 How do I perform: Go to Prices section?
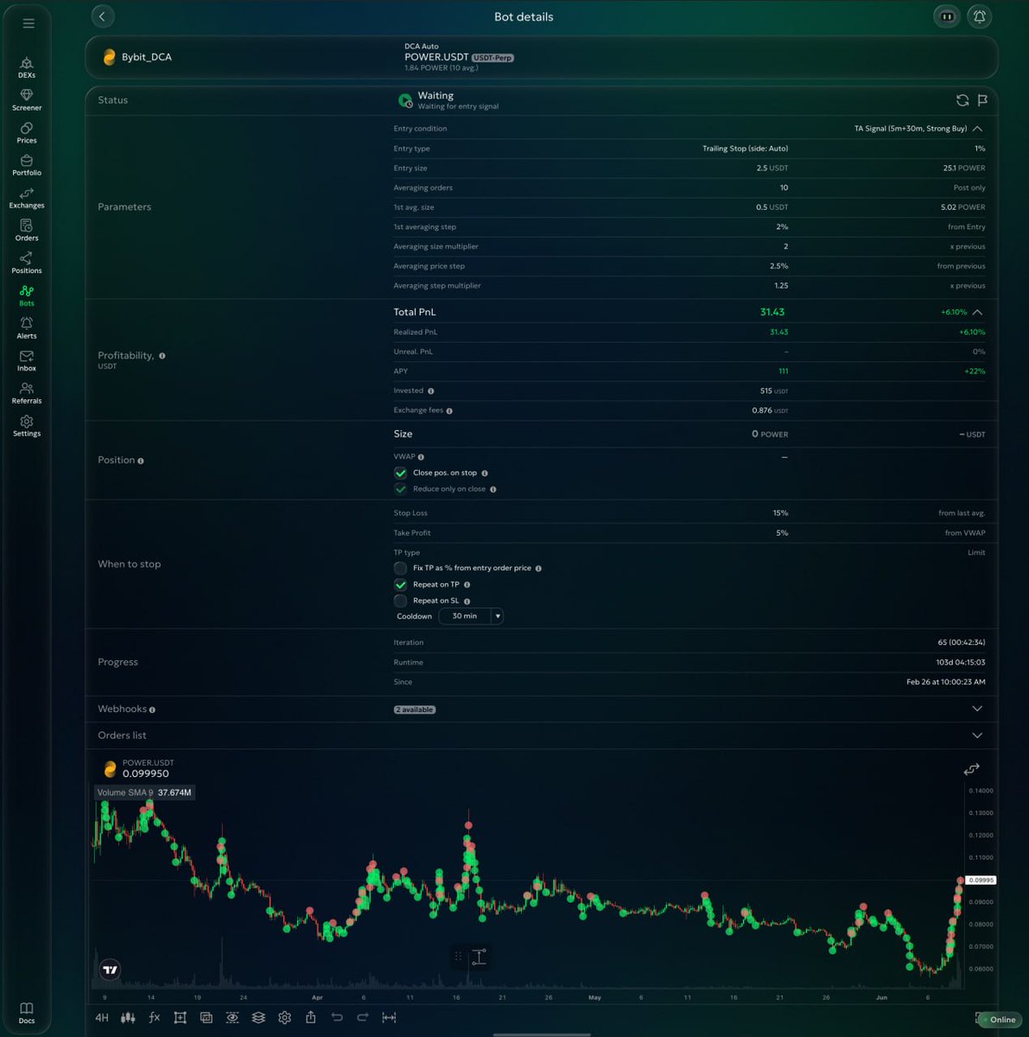(x=27, y=132)
